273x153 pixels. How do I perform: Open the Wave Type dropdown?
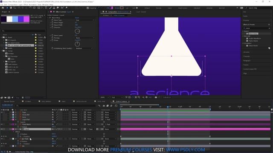[85, 20]
